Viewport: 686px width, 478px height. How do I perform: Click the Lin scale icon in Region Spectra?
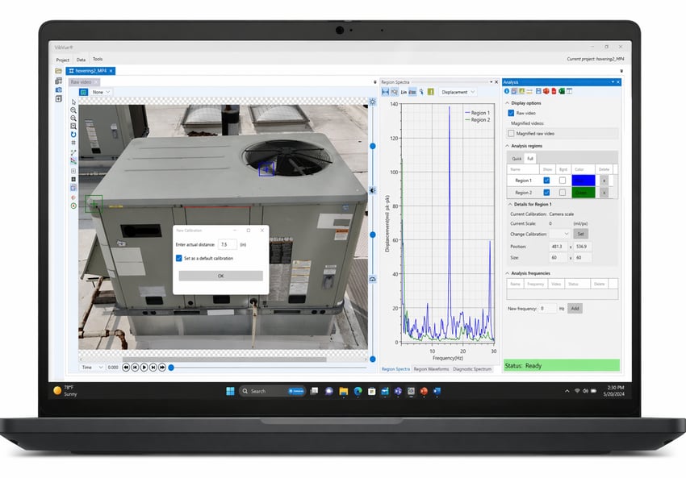point(404,92)
